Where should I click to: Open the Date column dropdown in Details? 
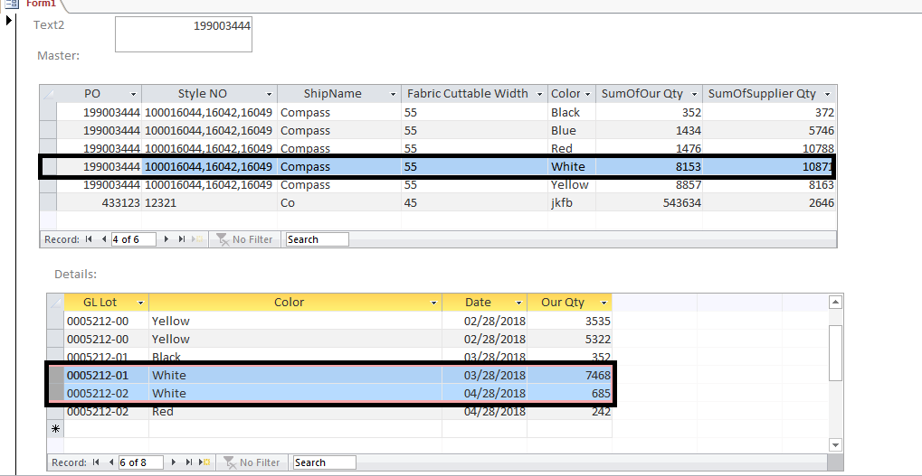click(518, 303)
